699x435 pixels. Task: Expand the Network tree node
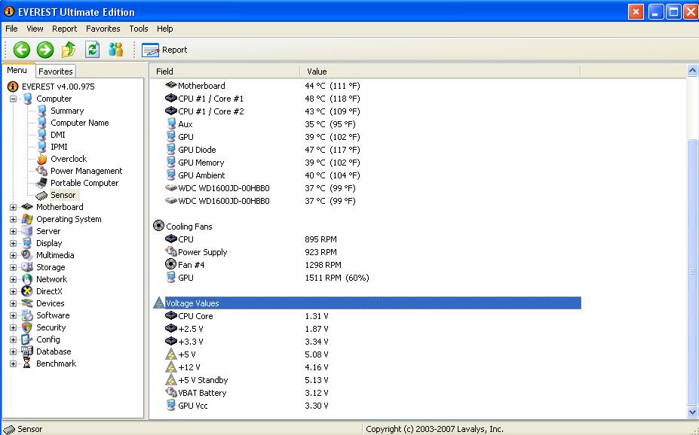14,279
